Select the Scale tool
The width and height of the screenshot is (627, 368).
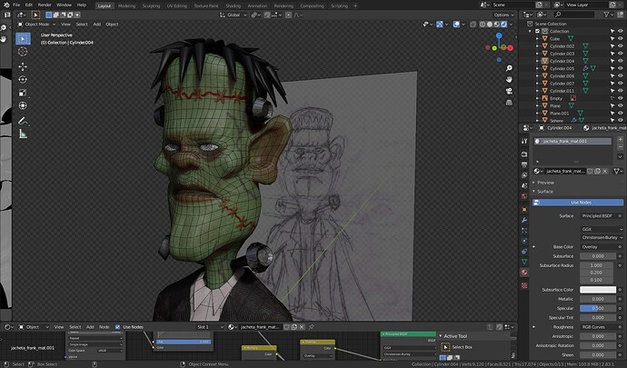click(23, 93)
